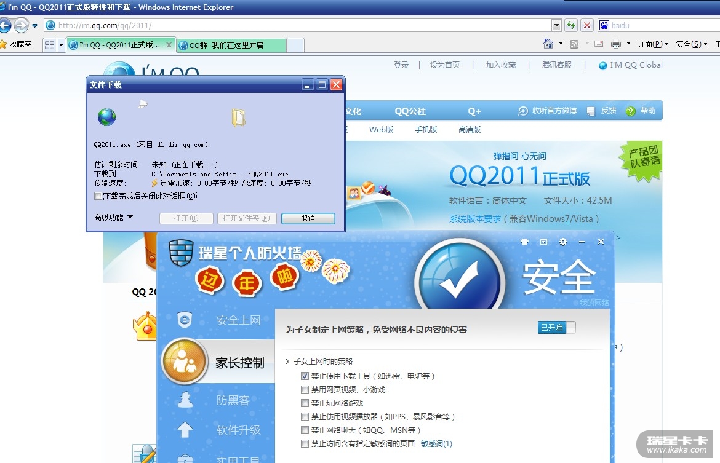Click the green refresh page icon

pyautogui.click(x=570, y=25)
